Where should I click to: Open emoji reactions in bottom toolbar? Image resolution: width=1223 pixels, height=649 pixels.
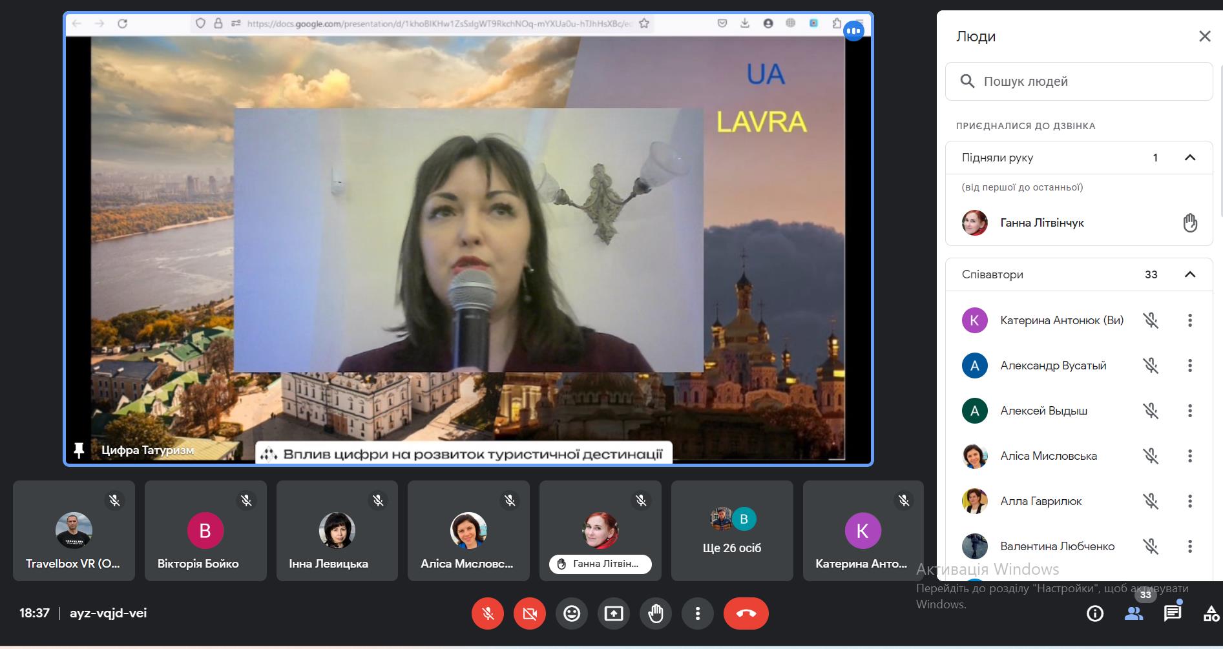point(571,613)
